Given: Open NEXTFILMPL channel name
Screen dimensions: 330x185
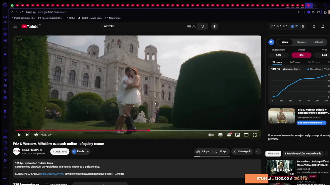Looking at the screenshot, I should [31, 150].
